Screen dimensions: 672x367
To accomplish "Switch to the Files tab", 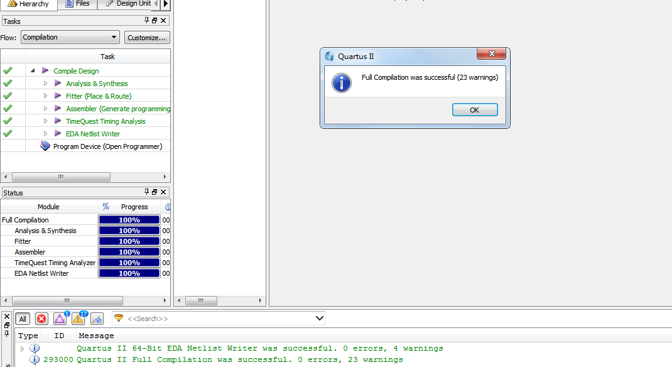I will point(78,3).
